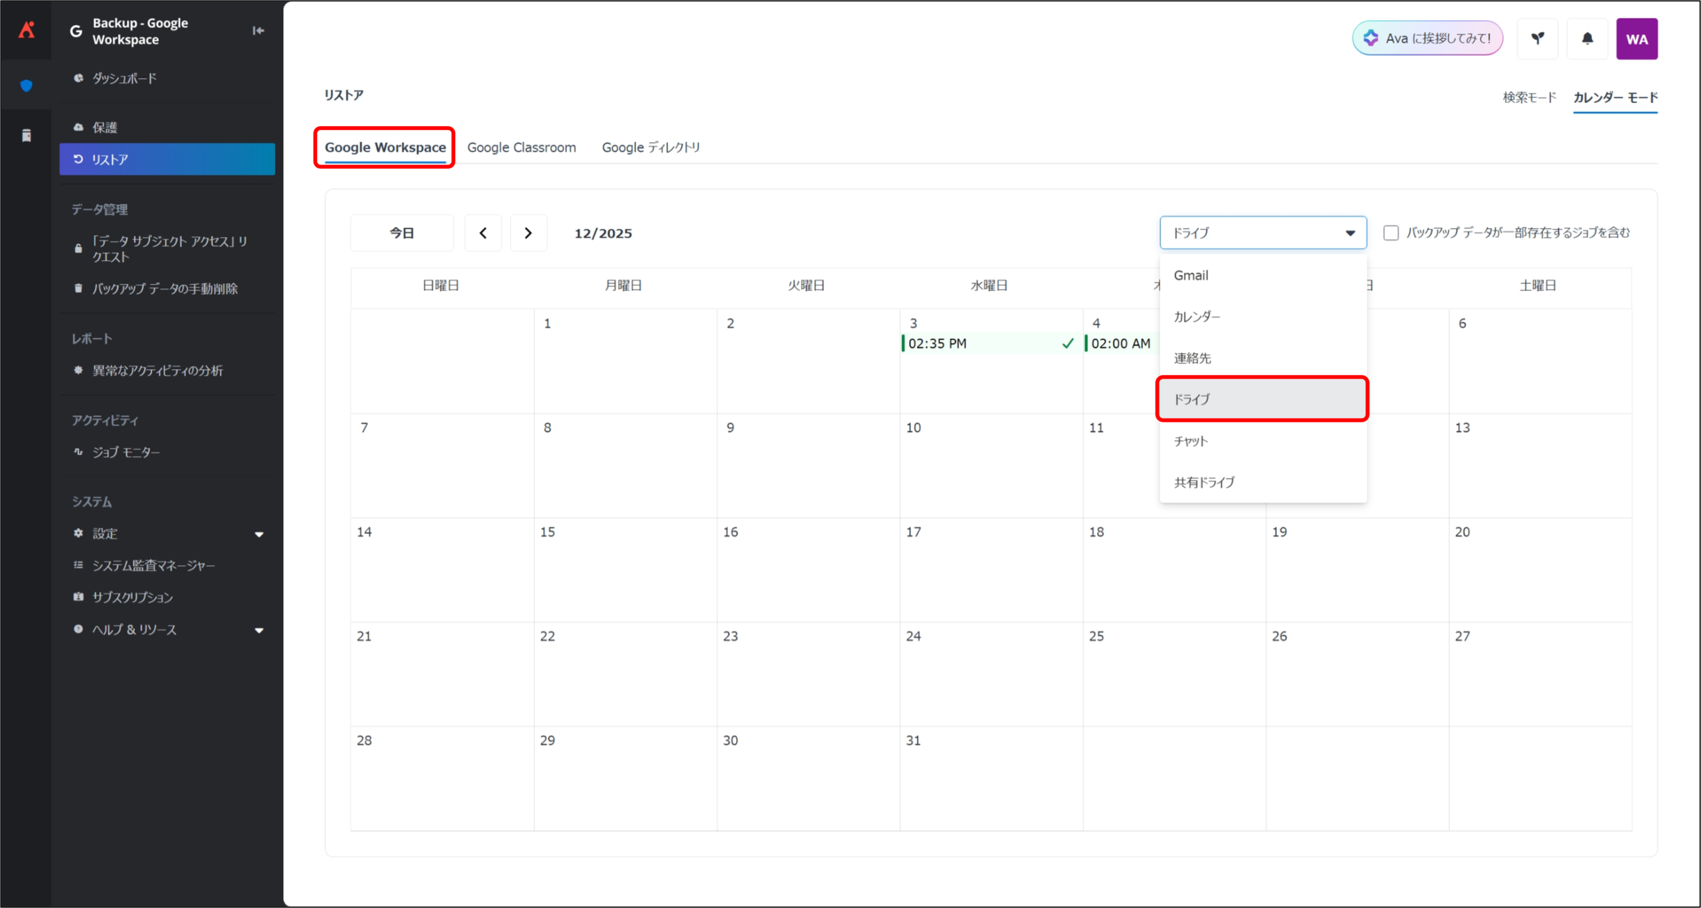Open the WA user avatar menu
This screenshot has width=1701, height=908.
tap(1636, 39)
